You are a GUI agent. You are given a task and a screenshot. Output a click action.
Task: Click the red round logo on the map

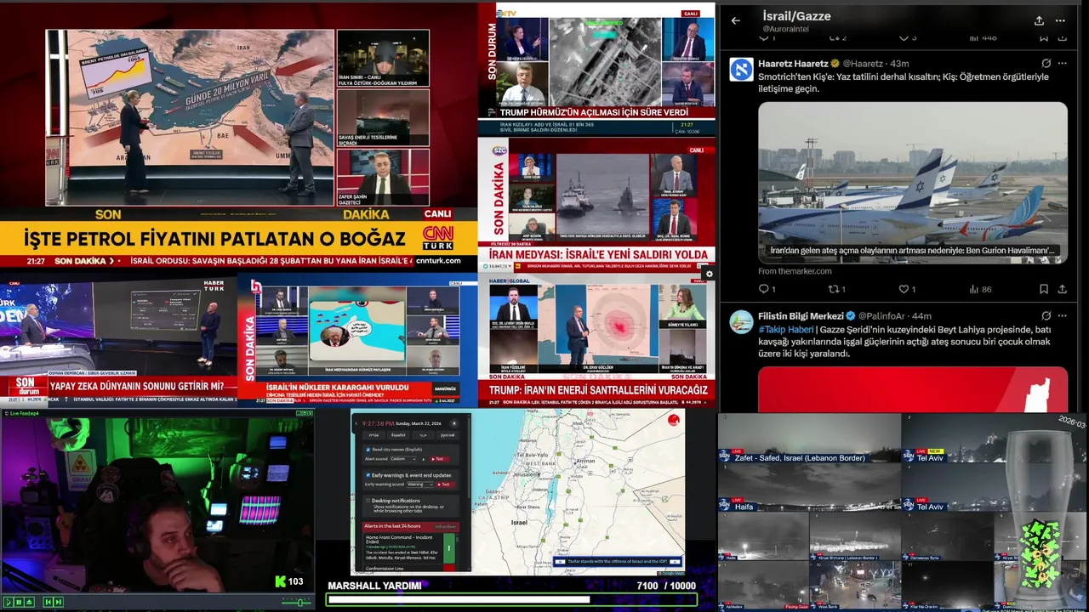(x=674, y=420)
